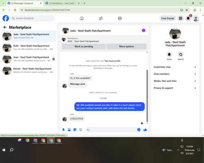The height and width of the screenshot is (163, 204).
Task: Click the 5182537939 message bubble
Action: 77,119
